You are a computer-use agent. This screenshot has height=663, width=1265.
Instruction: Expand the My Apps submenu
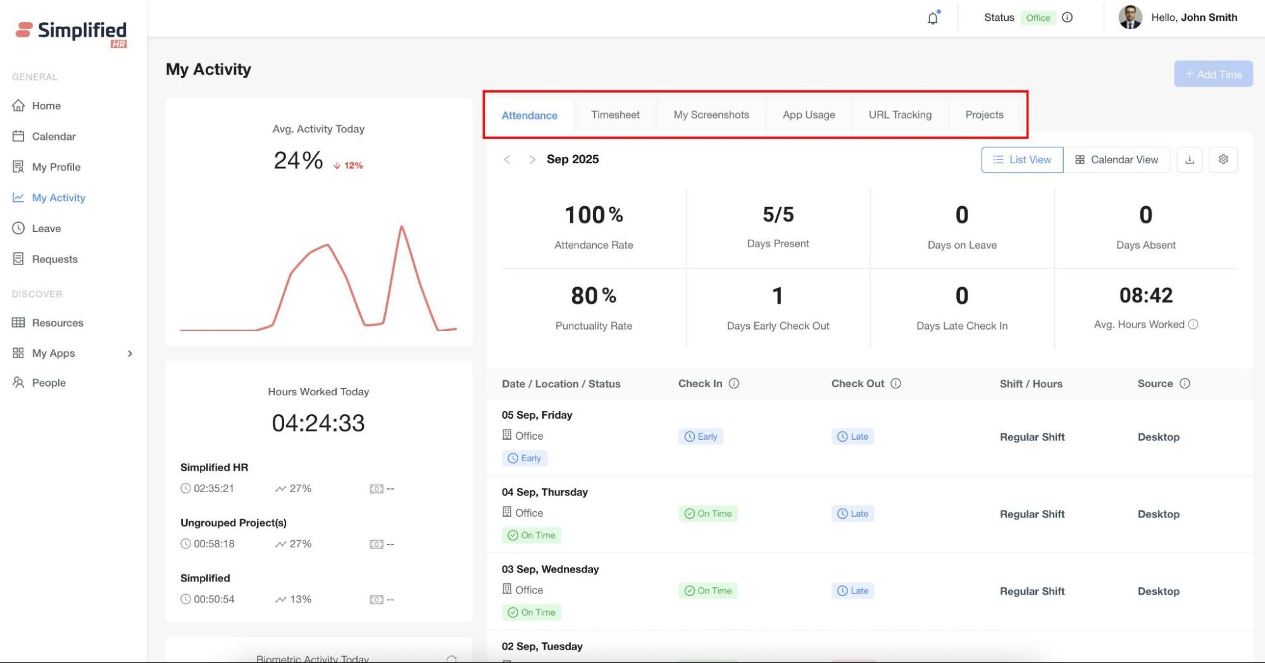coord(130,354)
